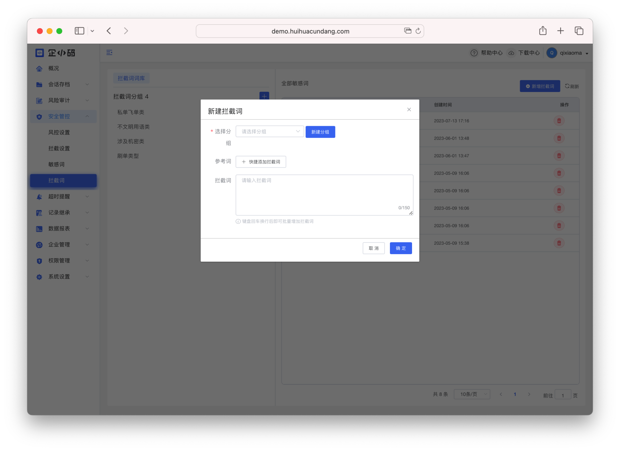Confirm with the 确定 button
620x451 pixels.
pyautogui.click(x=401, y=248)
